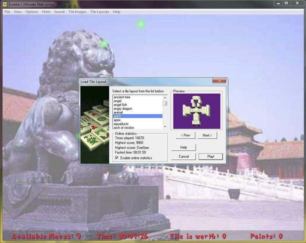This screenshot has height=243, width=306.
Task: Click the layout list scrollbar thumb
Action: click(x=165, y=103)
